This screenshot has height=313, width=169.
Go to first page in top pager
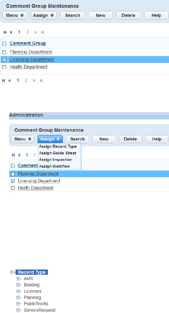click(5, 32)
